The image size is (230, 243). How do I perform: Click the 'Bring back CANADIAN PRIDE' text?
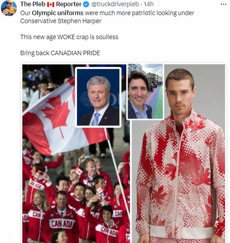click(60, 53)
